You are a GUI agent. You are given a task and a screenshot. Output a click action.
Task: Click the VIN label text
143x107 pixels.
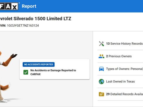click(3, 25)
